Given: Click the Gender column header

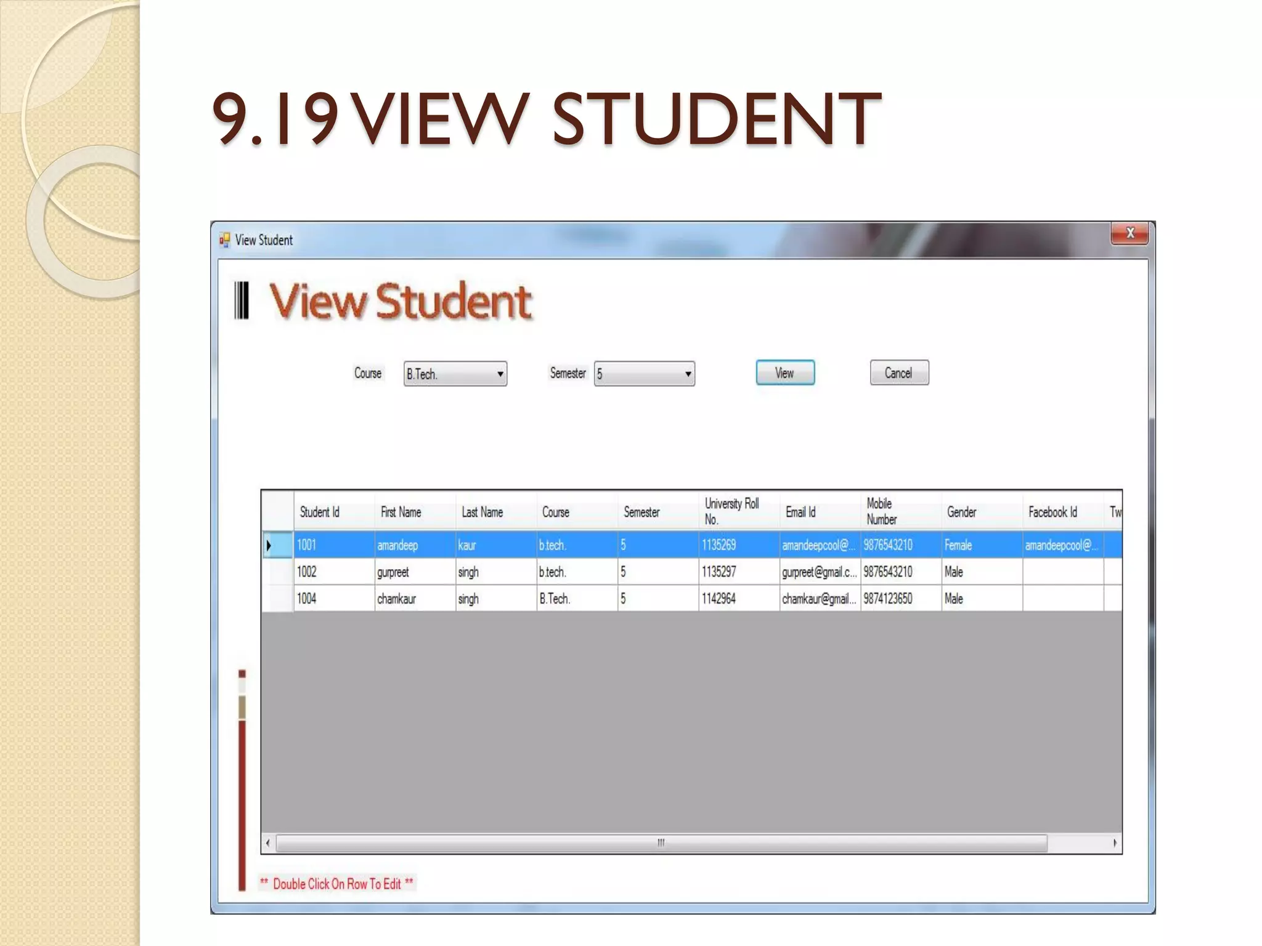Looking at the screenshot, I should (x=982, y=511).
